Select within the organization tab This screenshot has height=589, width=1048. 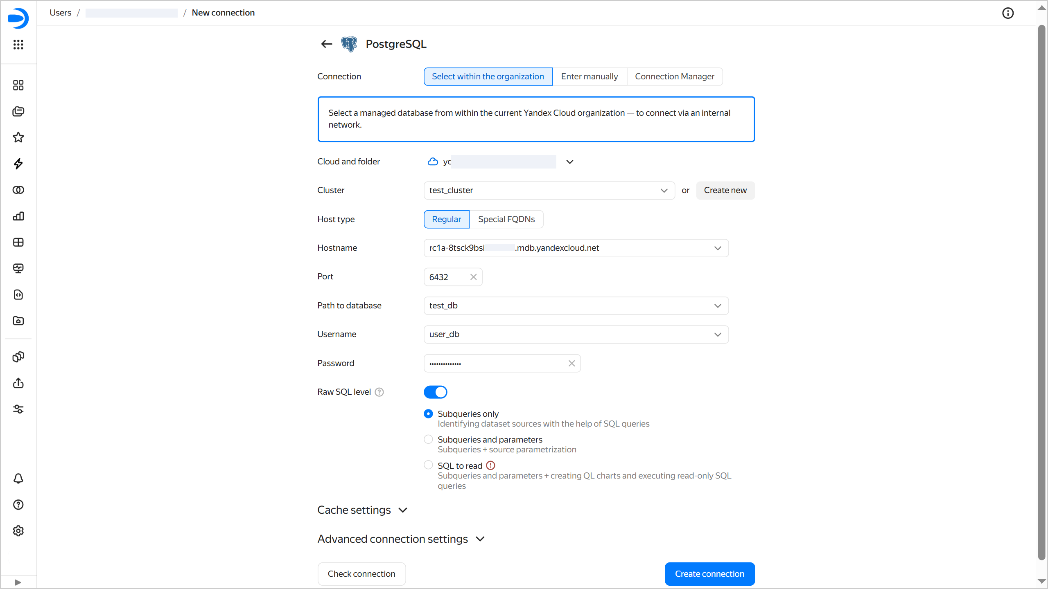coord(488,76)
